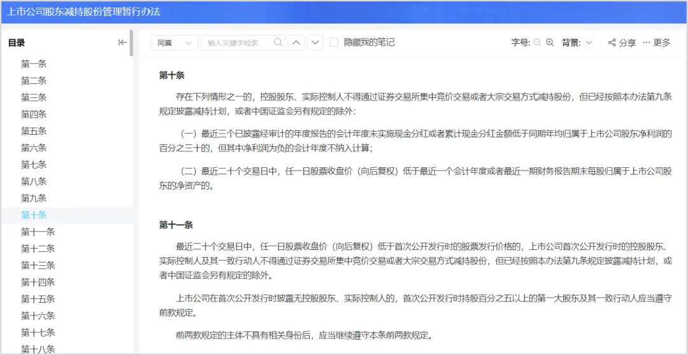The height and width of the screenshot is (355, 688).
Task: Jump to 第八条 in the contents
Action: tap(34, 181)
